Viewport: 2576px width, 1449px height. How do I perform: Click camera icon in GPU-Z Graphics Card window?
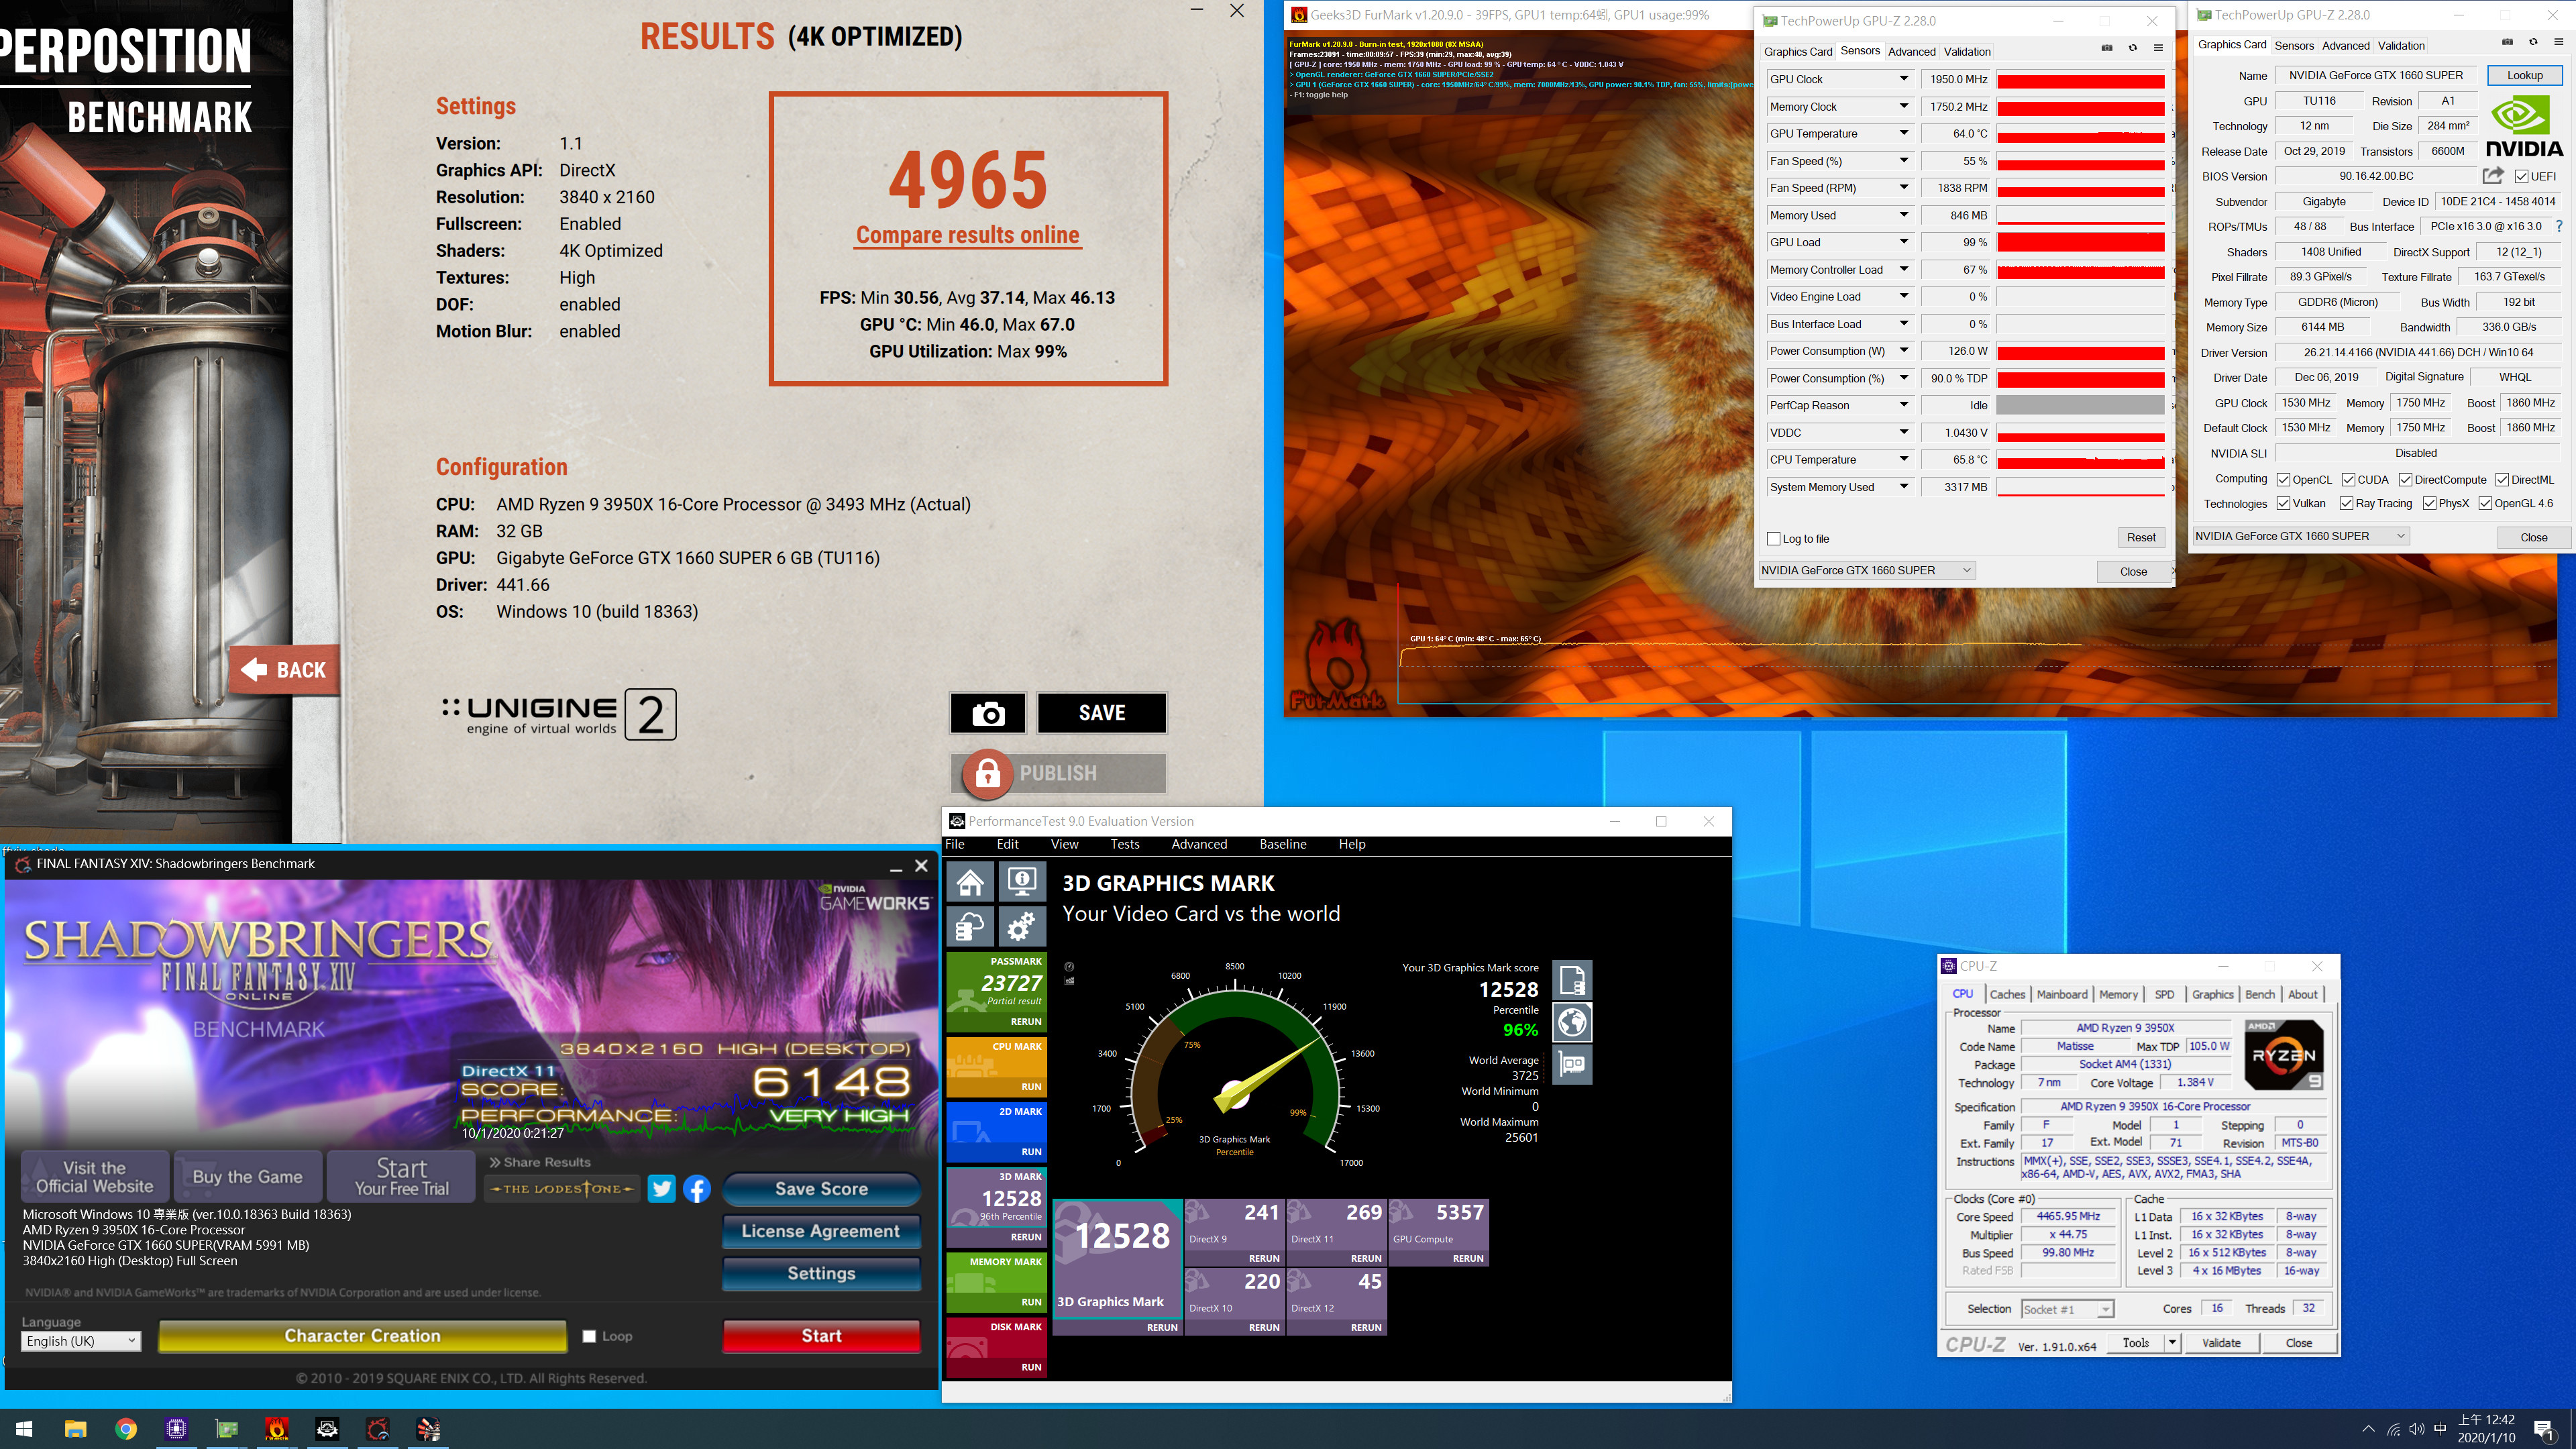coord(2507,43)
